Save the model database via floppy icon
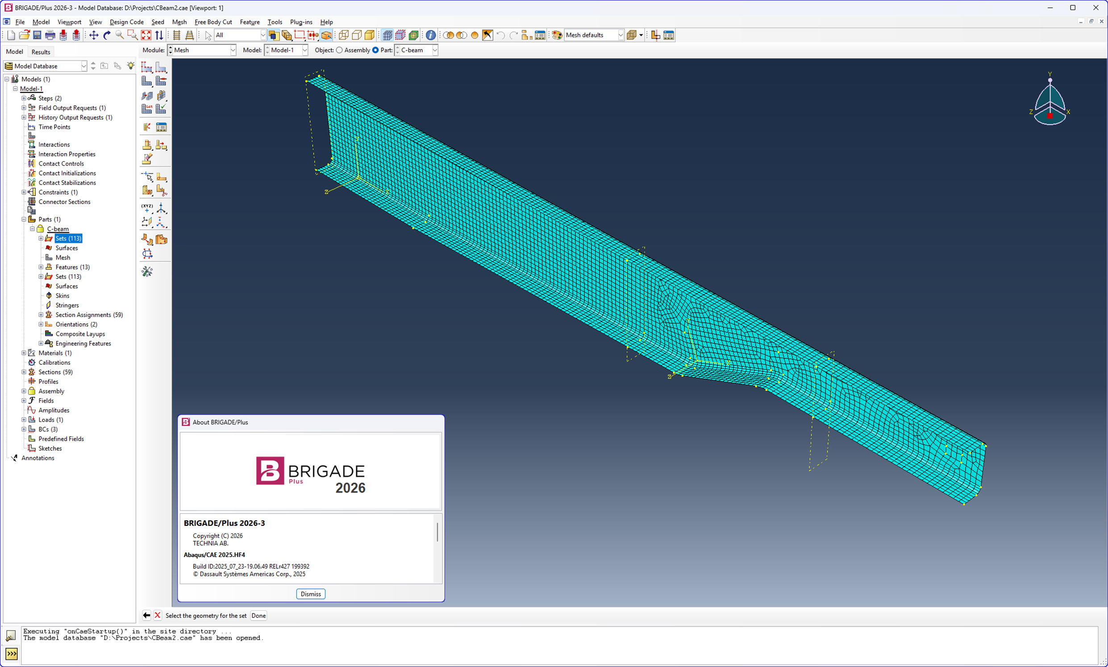Screen dimensions: 1108x667 coord(37,35)
